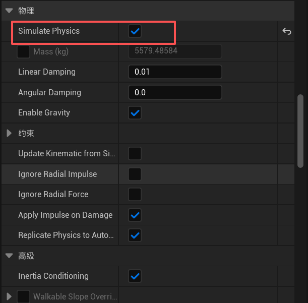Enable Ignore Radial Impulse checkbox
The image size is (308, 303).
pos(135,174)
